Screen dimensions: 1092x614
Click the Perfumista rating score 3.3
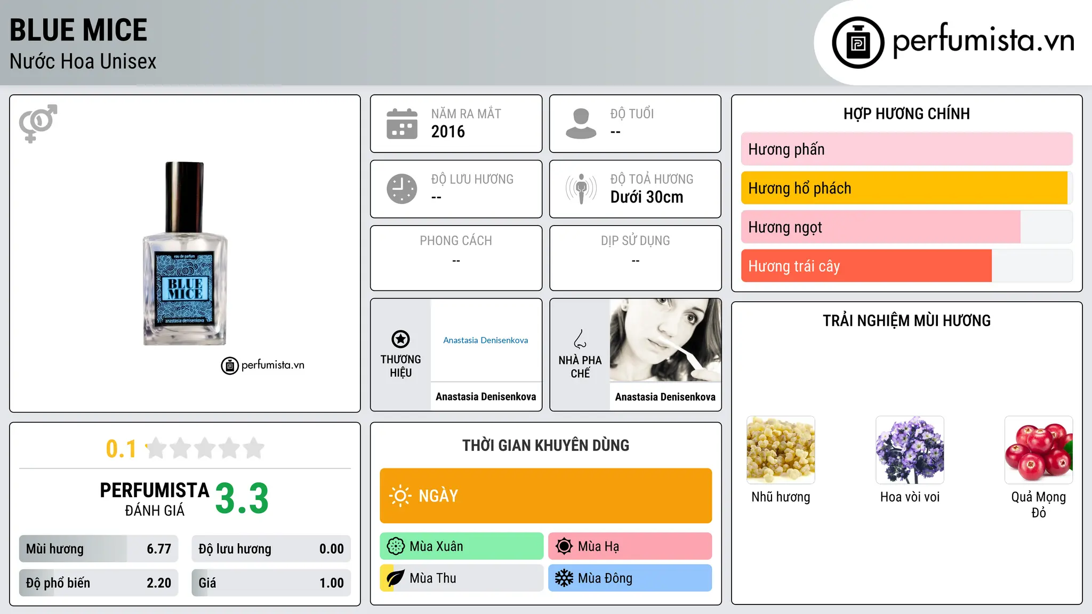[242, 499]
